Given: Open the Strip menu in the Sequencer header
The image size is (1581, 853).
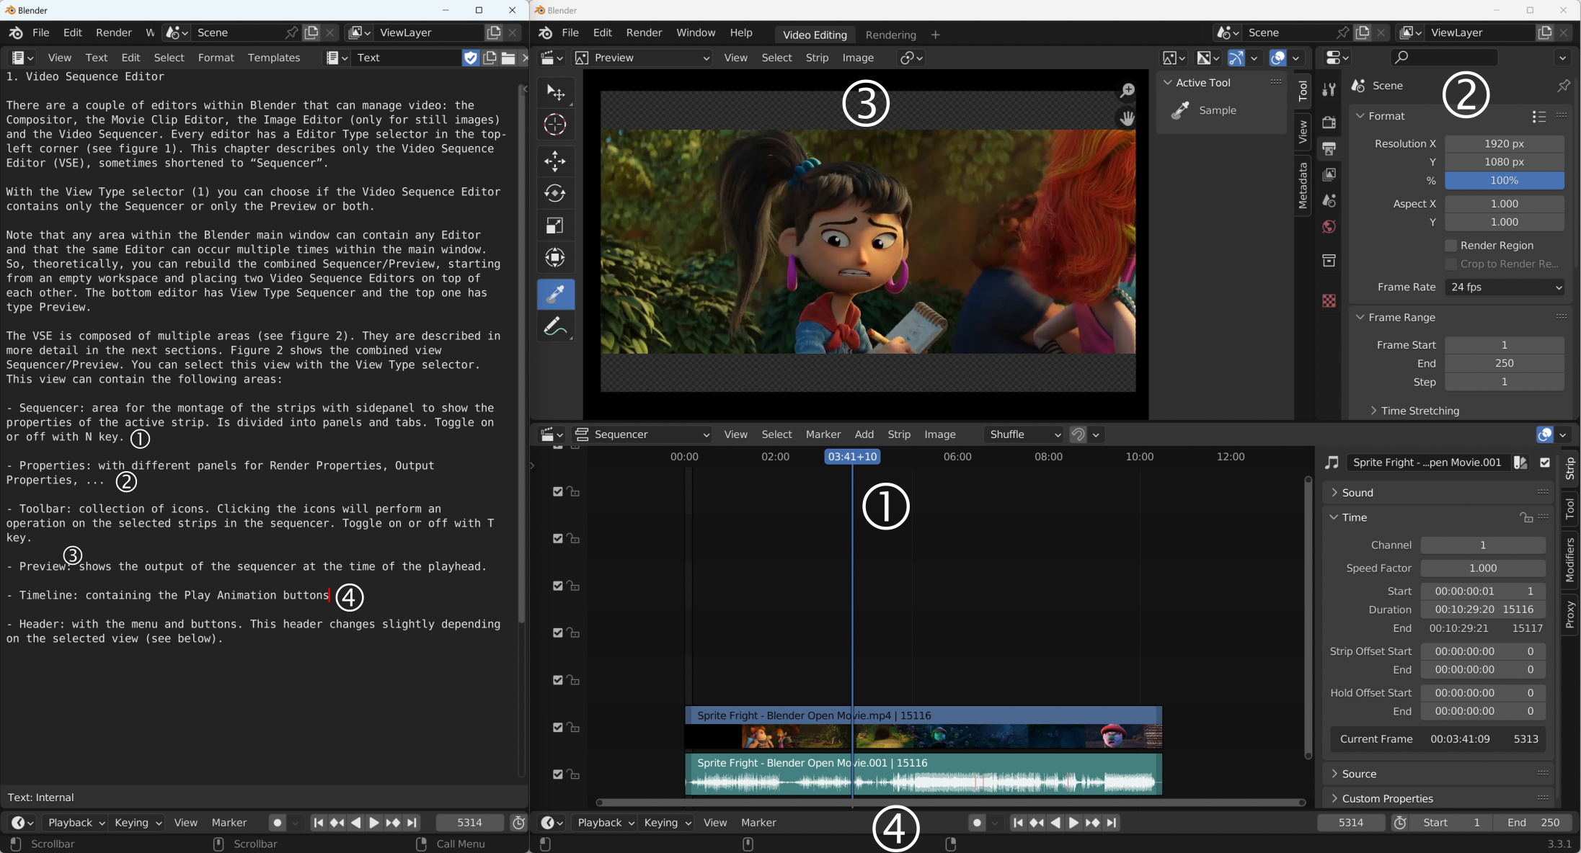Looking at the screenshot, I should coord(898,434).
